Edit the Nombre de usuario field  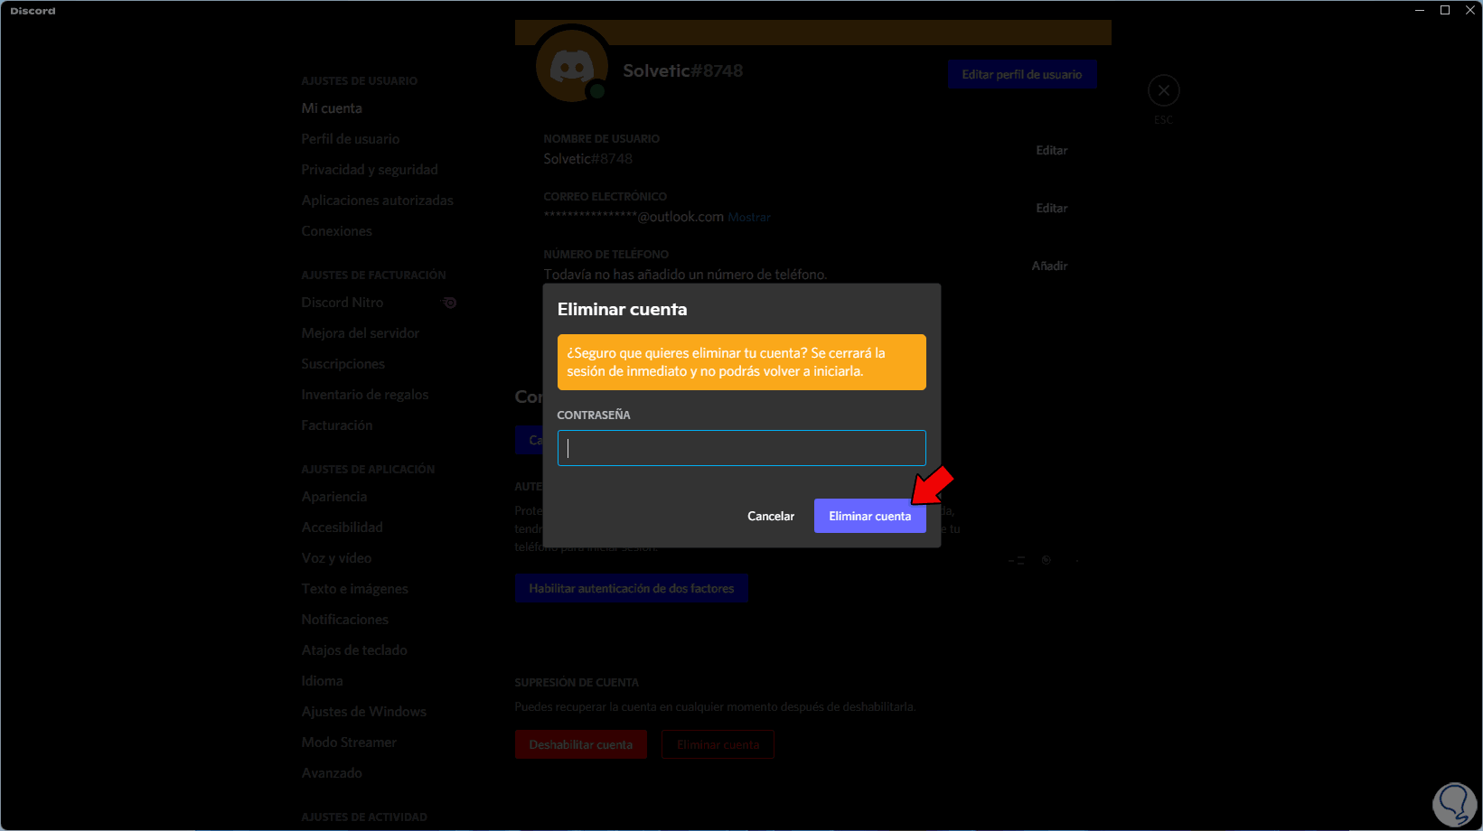[x=1052, y=150]
